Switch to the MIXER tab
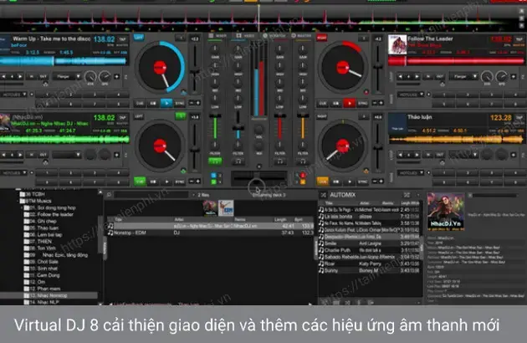This screenshot has height=343, width=527. pos(217,36)
